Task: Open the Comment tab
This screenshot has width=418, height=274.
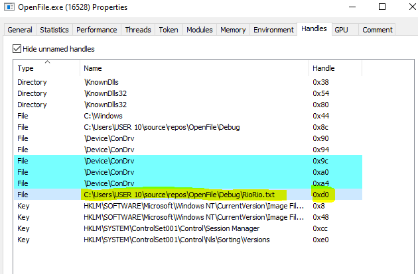Action: 377,30
